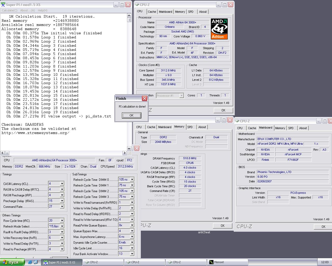The height and width of the screenshot is (266, 332).
Task: Click the MemClk 666 MHz field in Memset
Action: 44,167
